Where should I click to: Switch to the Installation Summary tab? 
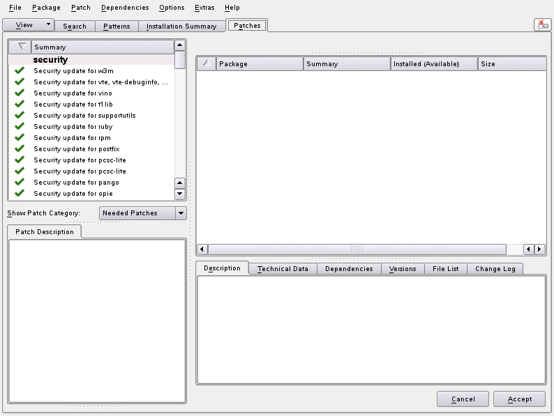(x=181, y=26)
